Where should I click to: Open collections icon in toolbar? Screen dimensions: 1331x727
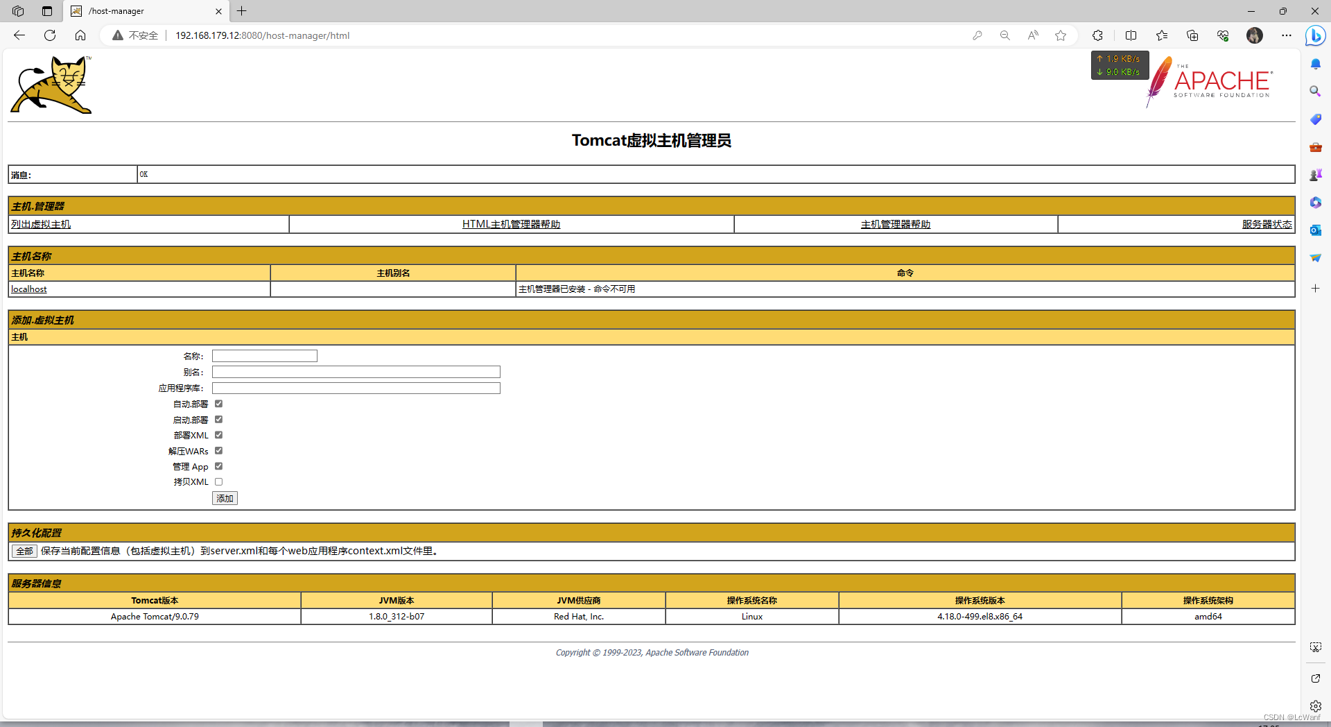click(x=1192, y=35)
